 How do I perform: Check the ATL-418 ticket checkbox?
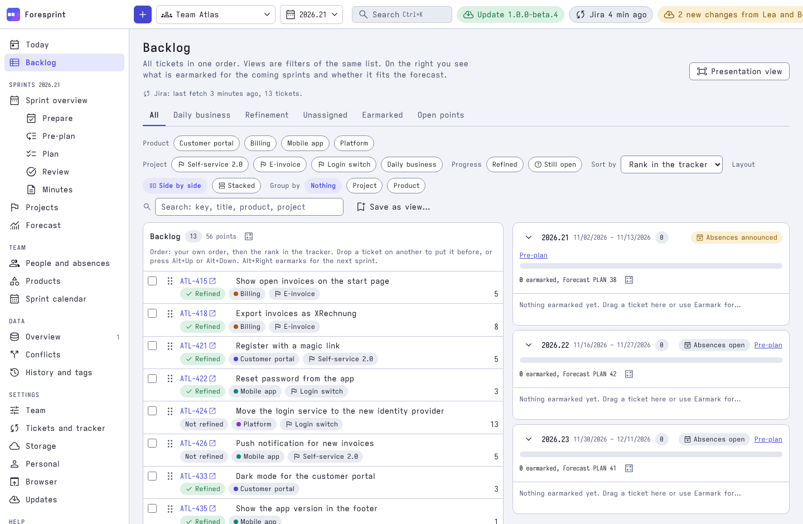coord(152,313)
